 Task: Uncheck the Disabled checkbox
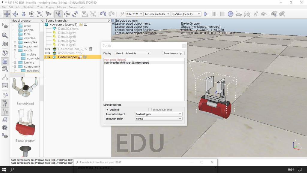(107, 110)
